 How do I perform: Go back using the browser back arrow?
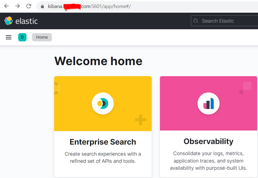click(x=6, y=6)
